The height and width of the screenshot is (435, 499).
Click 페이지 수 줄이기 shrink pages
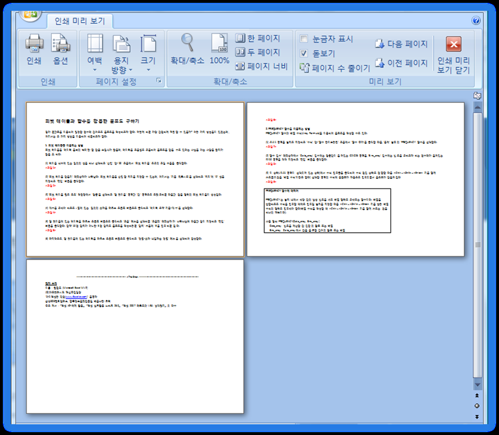click(x=335, y=68)
